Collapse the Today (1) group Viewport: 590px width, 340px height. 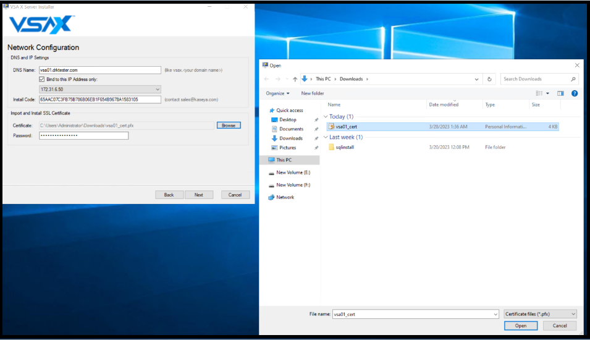pos(326,117)
